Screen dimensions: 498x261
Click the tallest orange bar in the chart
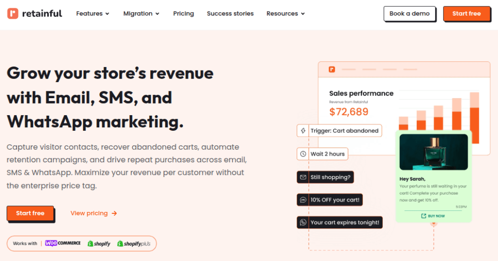click(475, 125)
